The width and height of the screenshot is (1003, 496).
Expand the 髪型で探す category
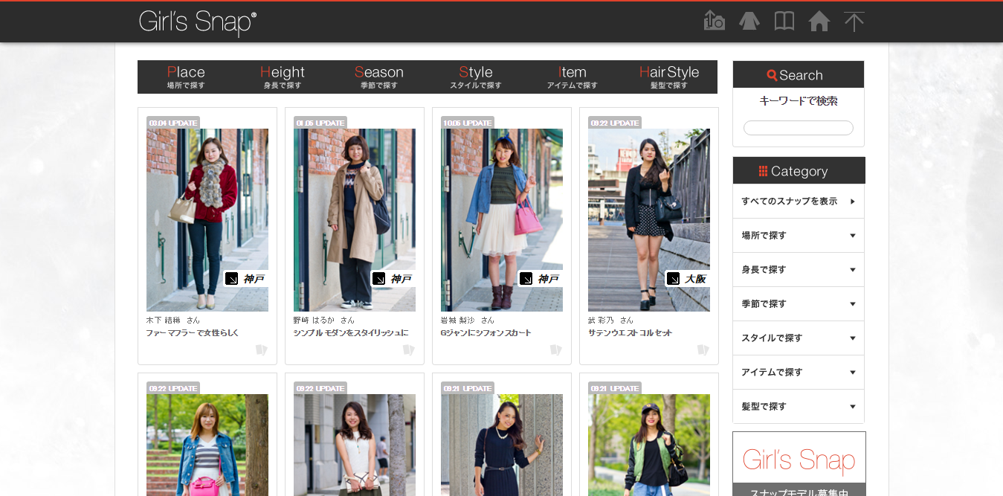799,407
